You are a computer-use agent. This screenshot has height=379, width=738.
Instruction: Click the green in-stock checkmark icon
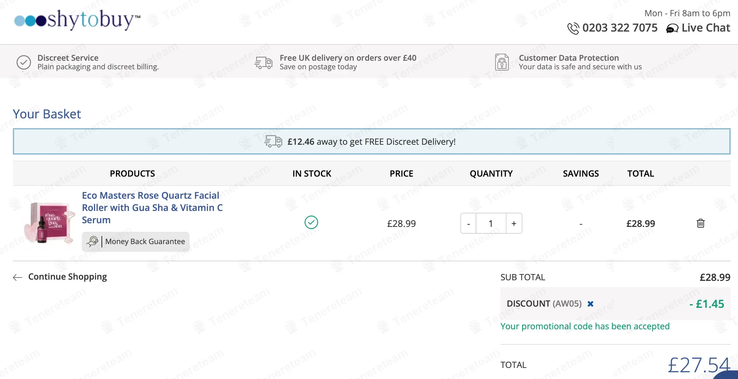click(311, 223)
